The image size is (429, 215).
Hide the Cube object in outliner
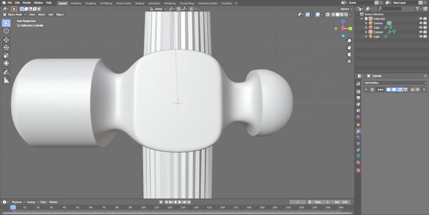[x=421, y=28]
